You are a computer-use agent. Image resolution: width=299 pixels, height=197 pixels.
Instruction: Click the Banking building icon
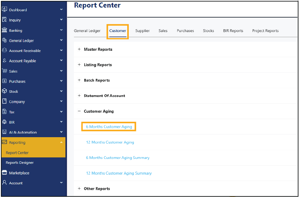pyautogui.click(x=4, y=30)
